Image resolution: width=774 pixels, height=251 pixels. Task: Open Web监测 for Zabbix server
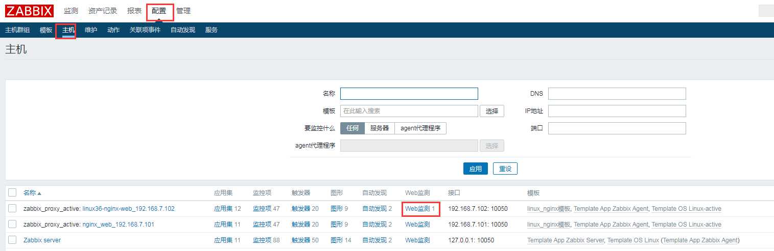417,240
